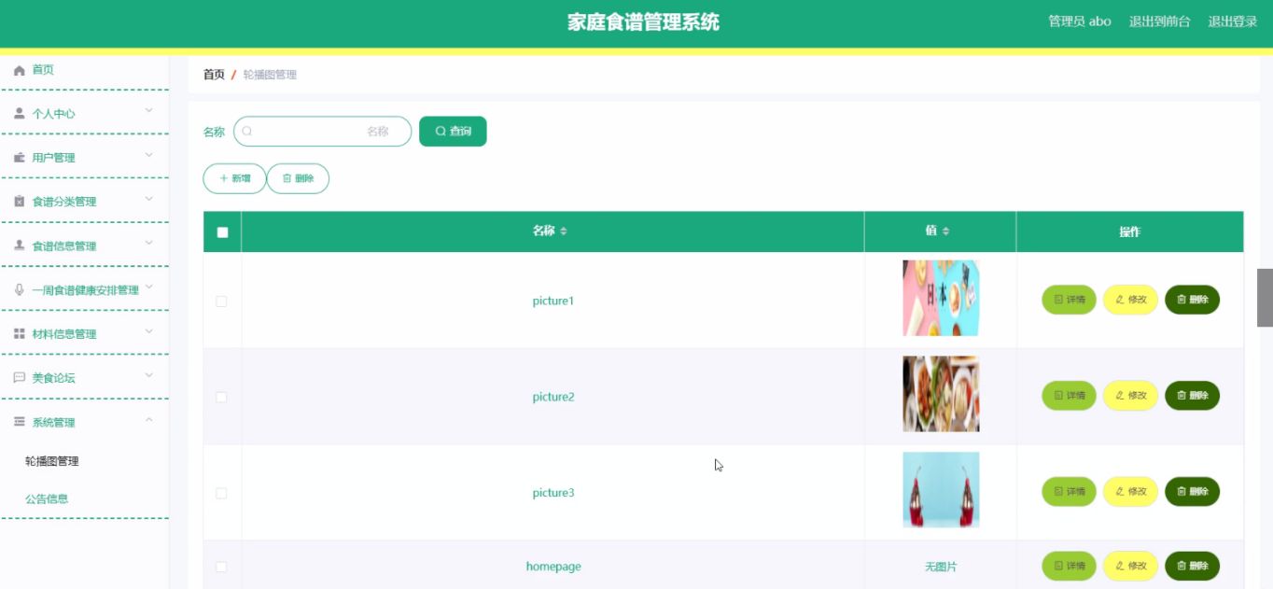Open the 首页 sidebar menu item

84,70
